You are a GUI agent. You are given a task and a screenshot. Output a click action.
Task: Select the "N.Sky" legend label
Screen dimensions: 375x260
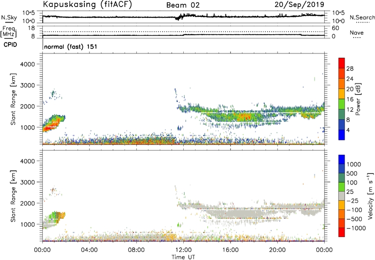point(9,17)
